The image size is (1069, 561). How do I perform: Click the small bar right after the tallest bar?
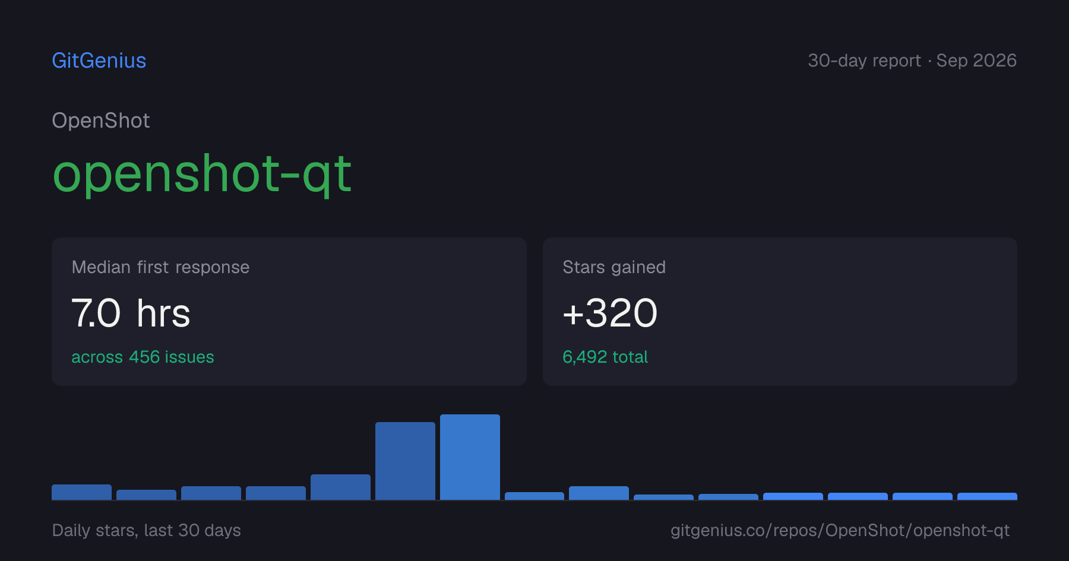(534, 496)
